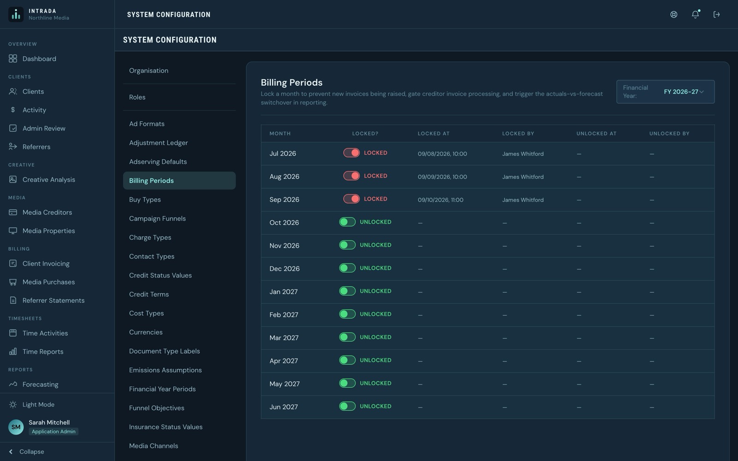Lock the Oct 2026 billing period

347,222
